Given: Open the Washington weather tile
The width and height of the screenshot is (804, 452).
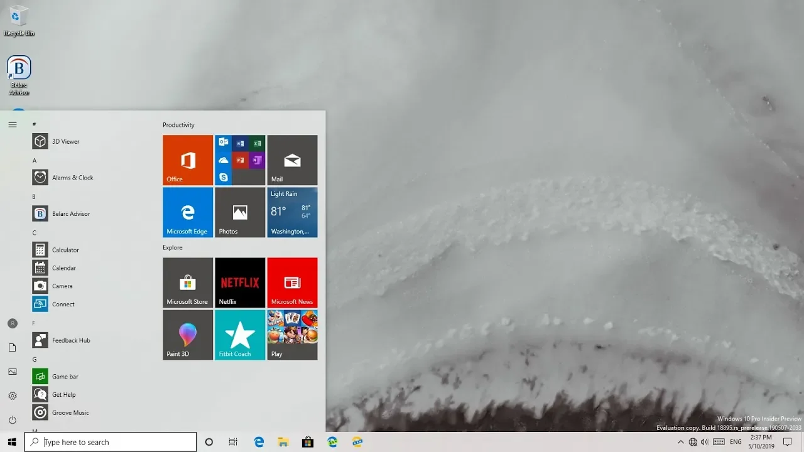Looking at the screenshot, I should (x=292, y=212).
